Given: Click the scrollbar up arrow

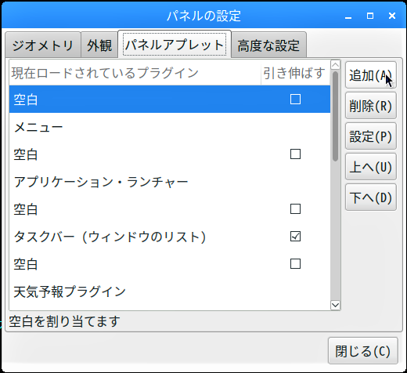Looking at the screenshot, I should coord(335,64).
